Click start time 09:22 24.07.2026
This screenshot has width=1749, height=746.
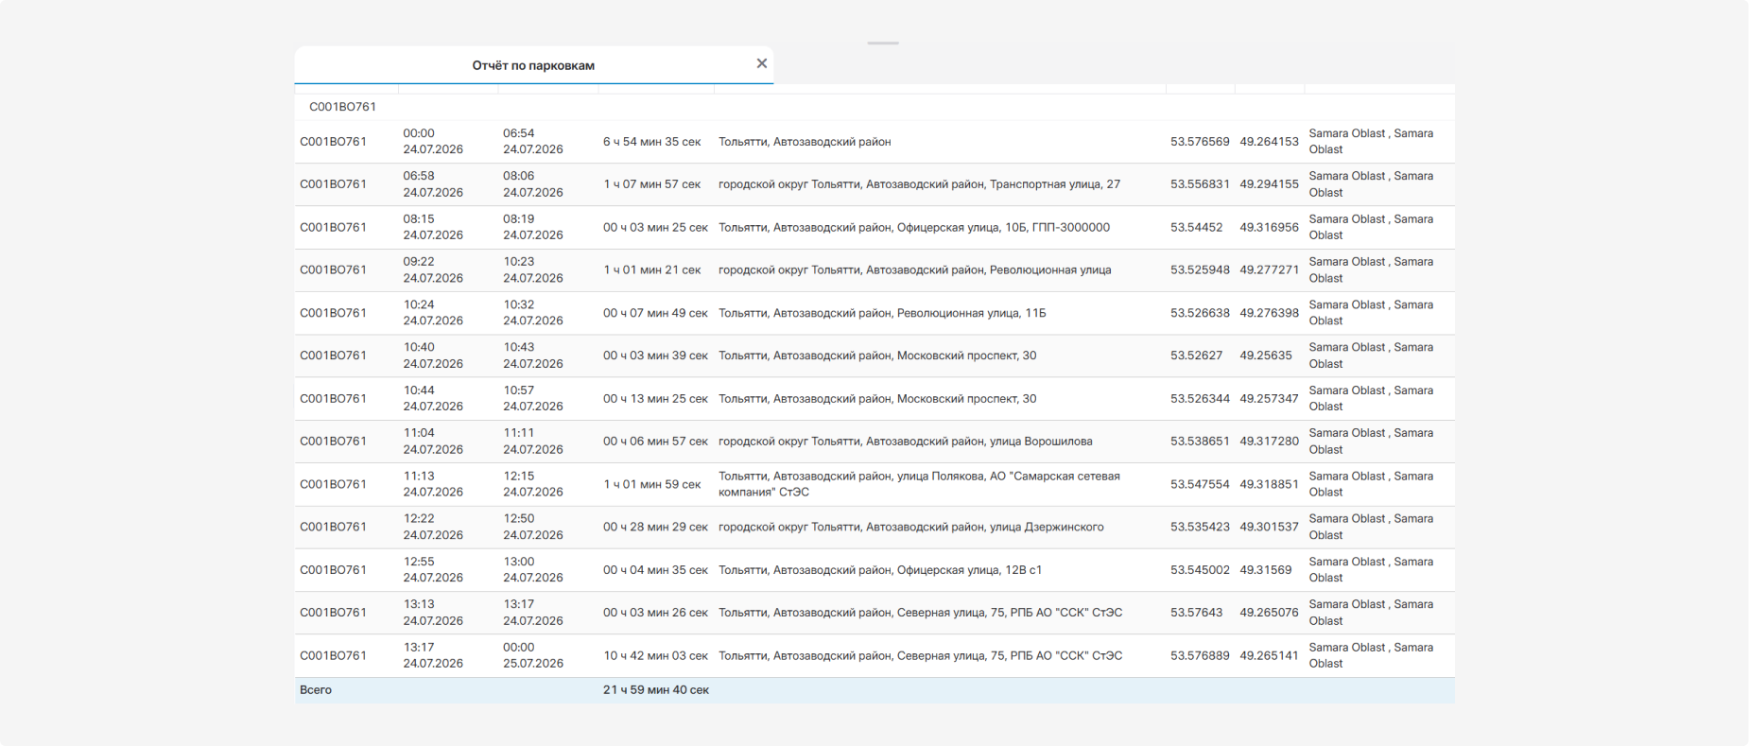433,269
